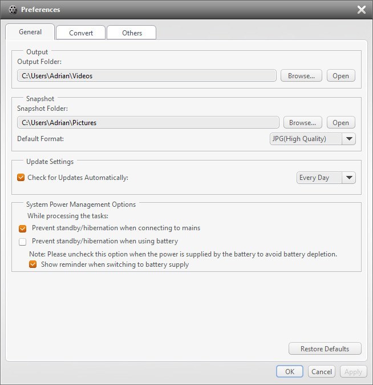Click the 'System Power Management Options' heading
Image resolution: width=373 pixels, height=385 pixels.
click(81, 204)
